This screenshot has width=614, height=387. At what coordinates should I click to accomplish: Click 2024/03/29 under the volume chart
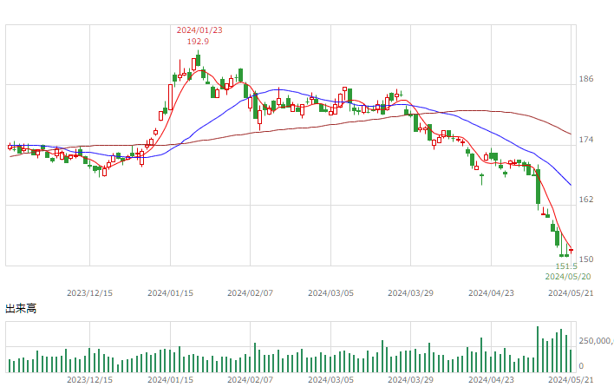411,379
